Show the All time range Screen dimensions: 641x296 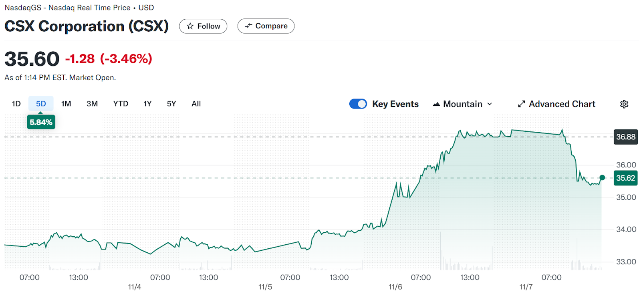[196, 104]
